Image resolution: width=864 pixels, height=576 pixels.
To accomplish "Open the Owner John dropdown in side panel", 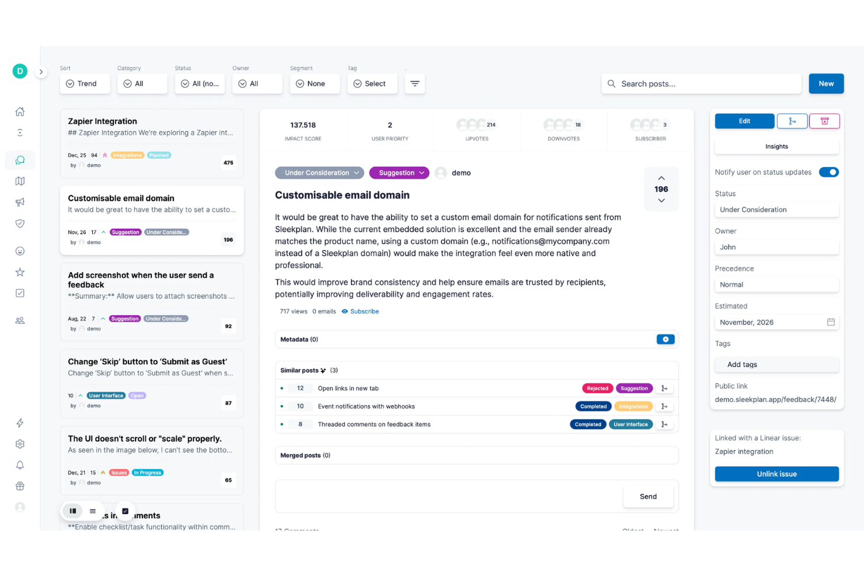I will coord(776,247).
